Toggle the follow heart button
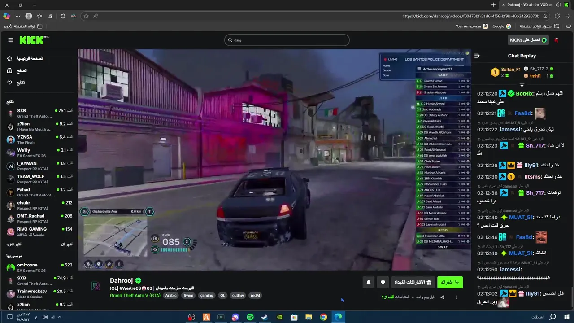The width and height of the screenshot is (574, 323). pyautogui.click(x=383, y=282)
